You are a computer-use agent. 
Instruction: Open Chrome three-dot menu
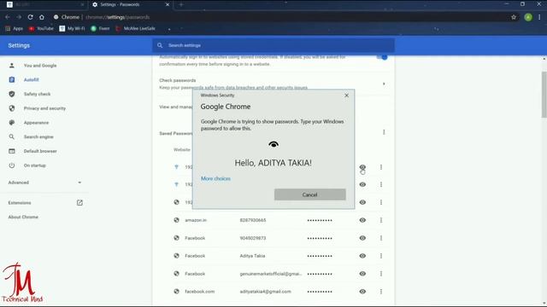539,17
